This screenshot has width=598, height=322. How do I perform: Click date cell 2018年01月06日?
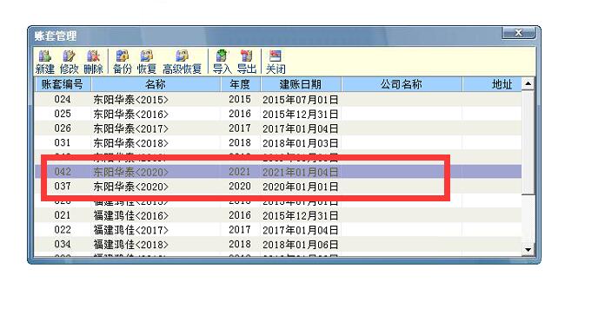(x=301, y=245)
